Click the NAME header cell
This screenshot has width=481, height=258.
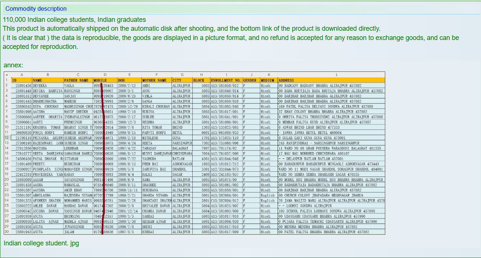48,80
